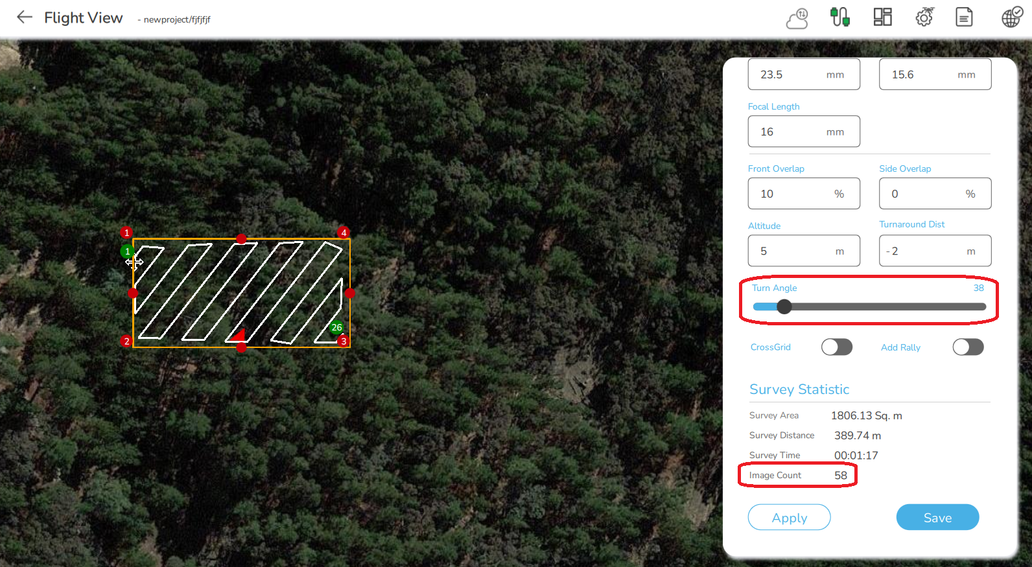Edit the Turnaround Dist field
The width and height of the screenshot is (1032, 567).
point(935,251)
